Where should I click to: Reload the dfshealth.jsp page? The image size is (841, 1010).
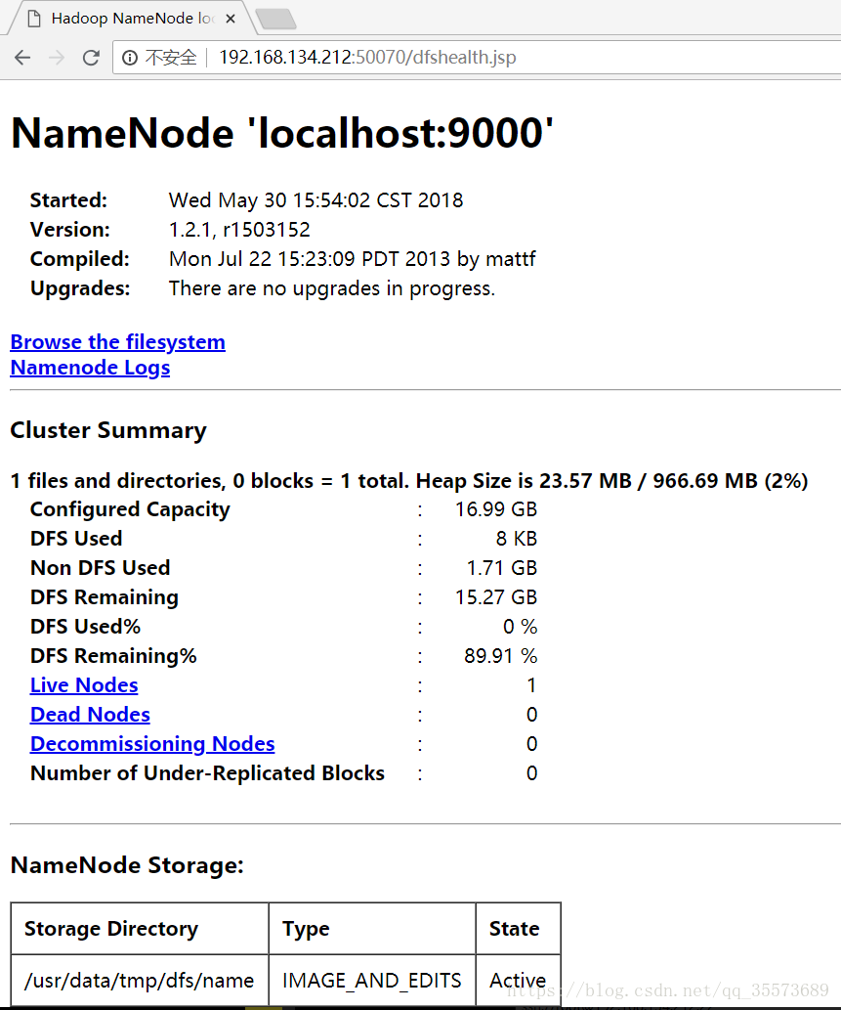pyautogui.click(x=91, y=58)
